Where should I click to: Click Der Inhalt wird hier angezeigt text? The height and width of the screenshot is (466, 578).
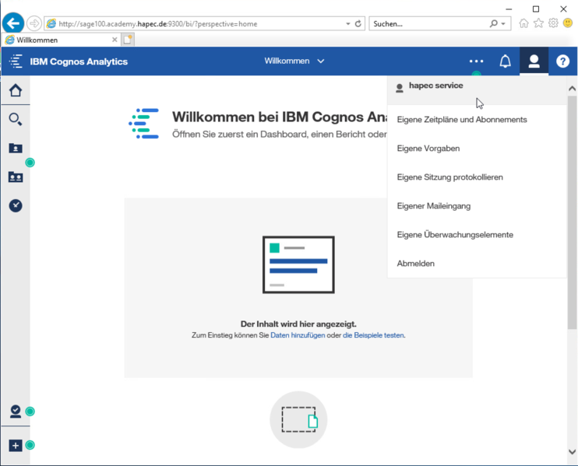298,324
